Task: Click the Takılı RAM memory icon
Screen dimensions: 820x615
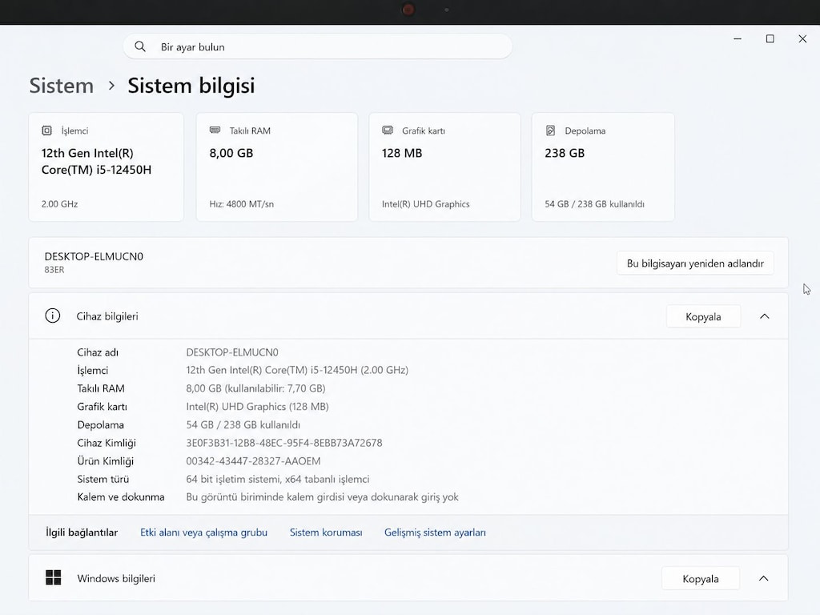Action: coord(215,131)
